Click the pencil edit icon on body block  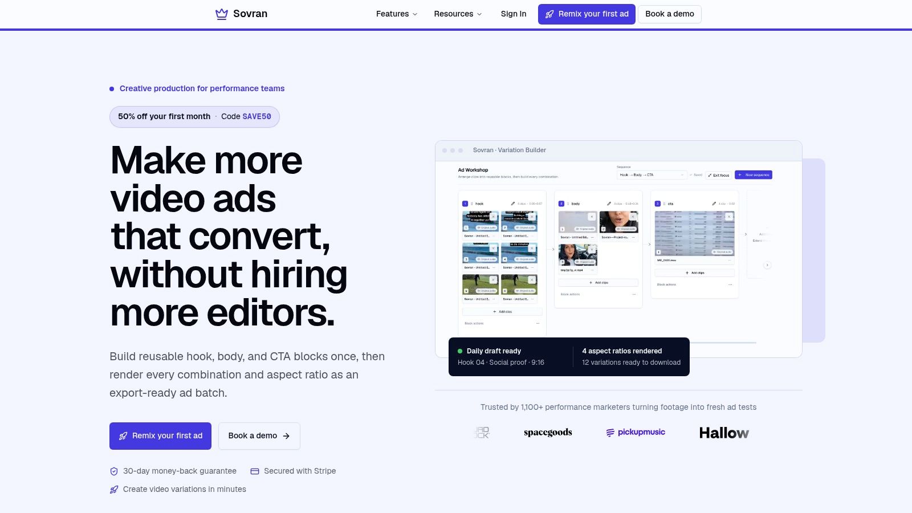[609, 203]
